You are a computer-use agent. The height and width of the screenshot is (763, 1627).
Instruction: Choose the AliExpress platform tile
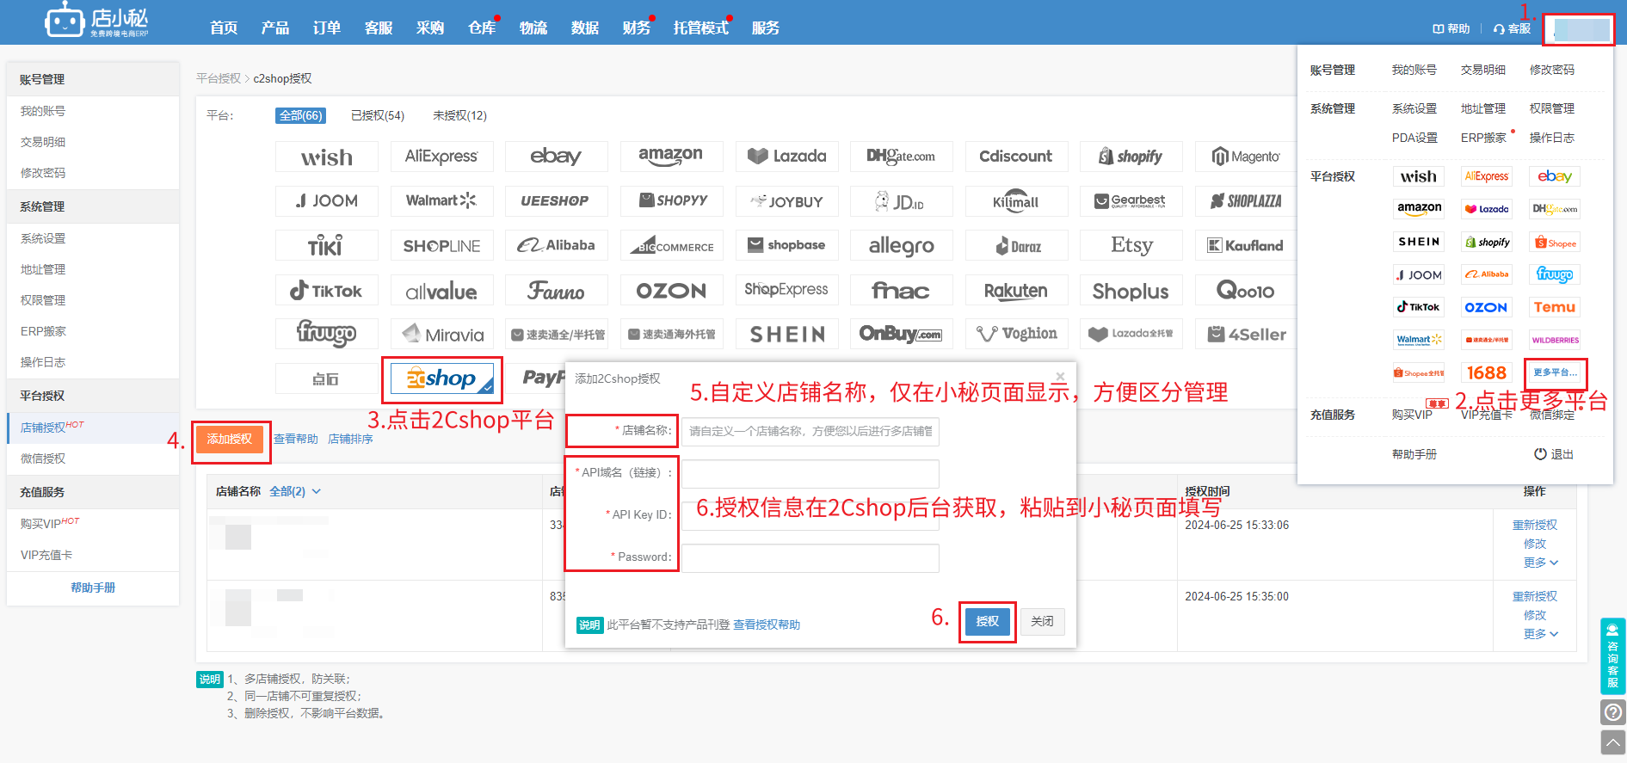[441, 157]
